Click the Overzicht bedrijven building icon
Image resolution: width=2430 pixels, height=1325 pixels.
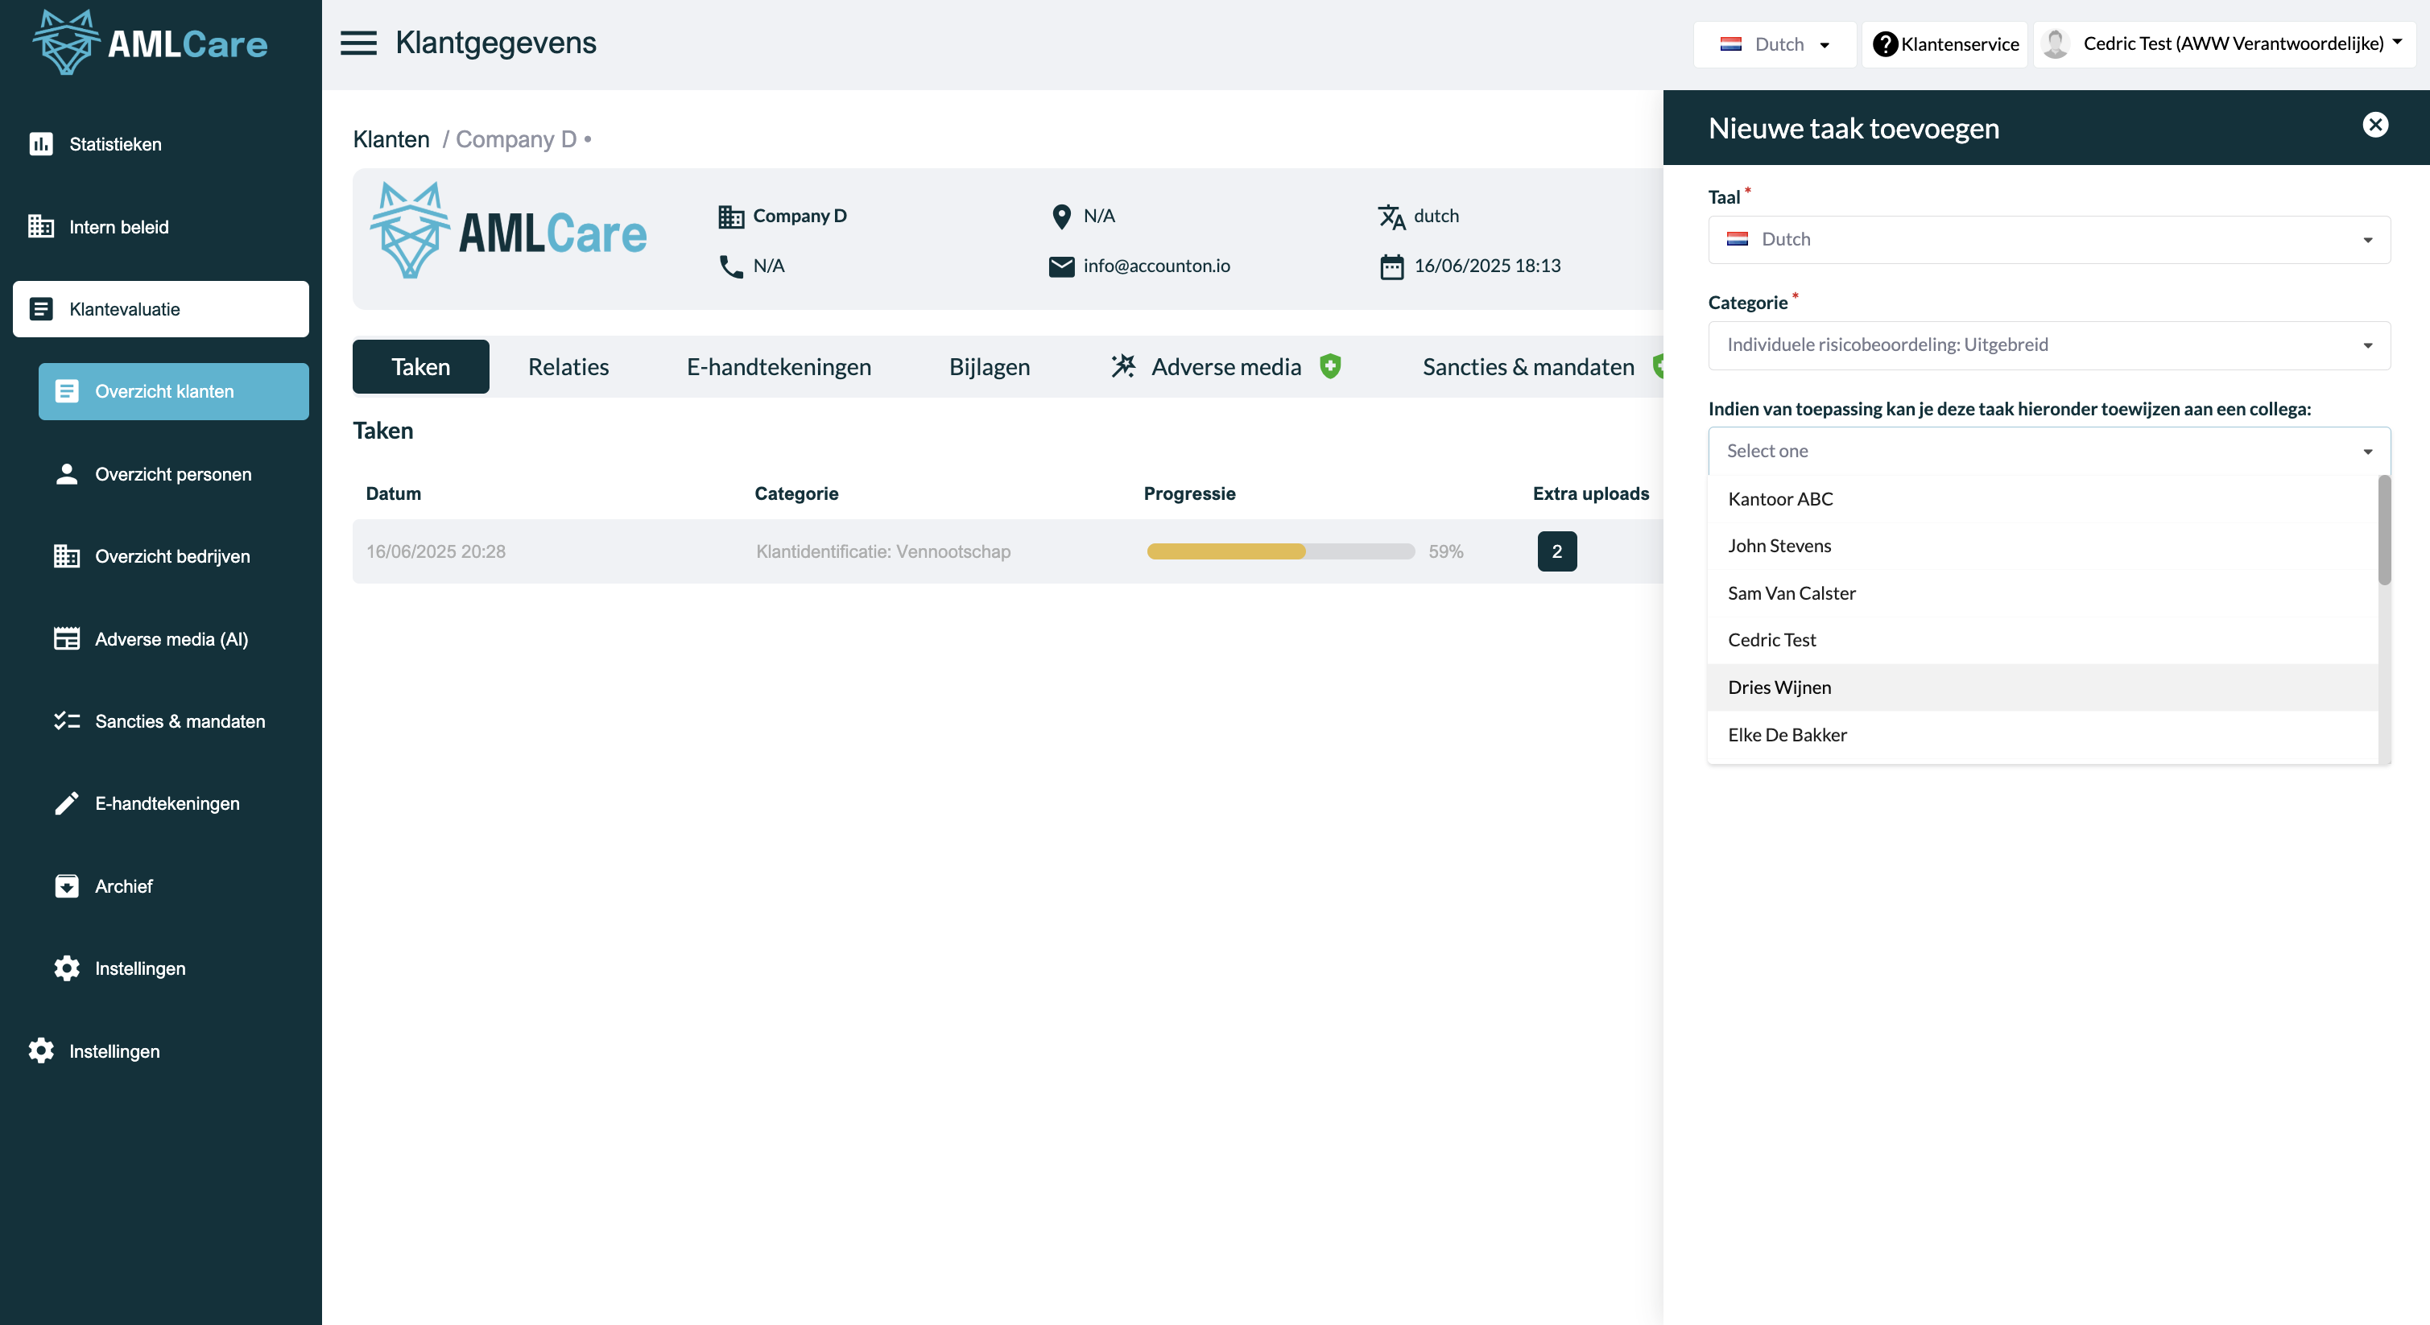point(66,555)
